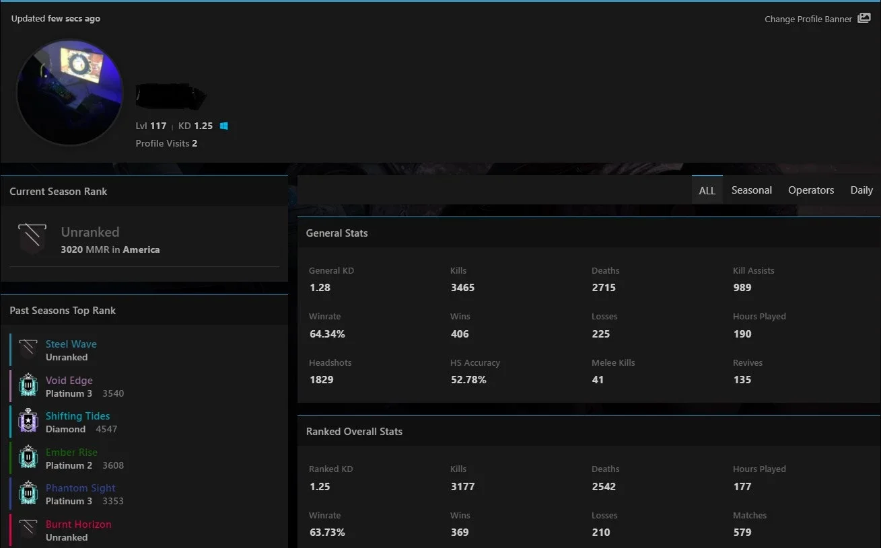Click the Shifting Tides MMR 4547
Screen dimensions: 881x548
coord(106,429)
